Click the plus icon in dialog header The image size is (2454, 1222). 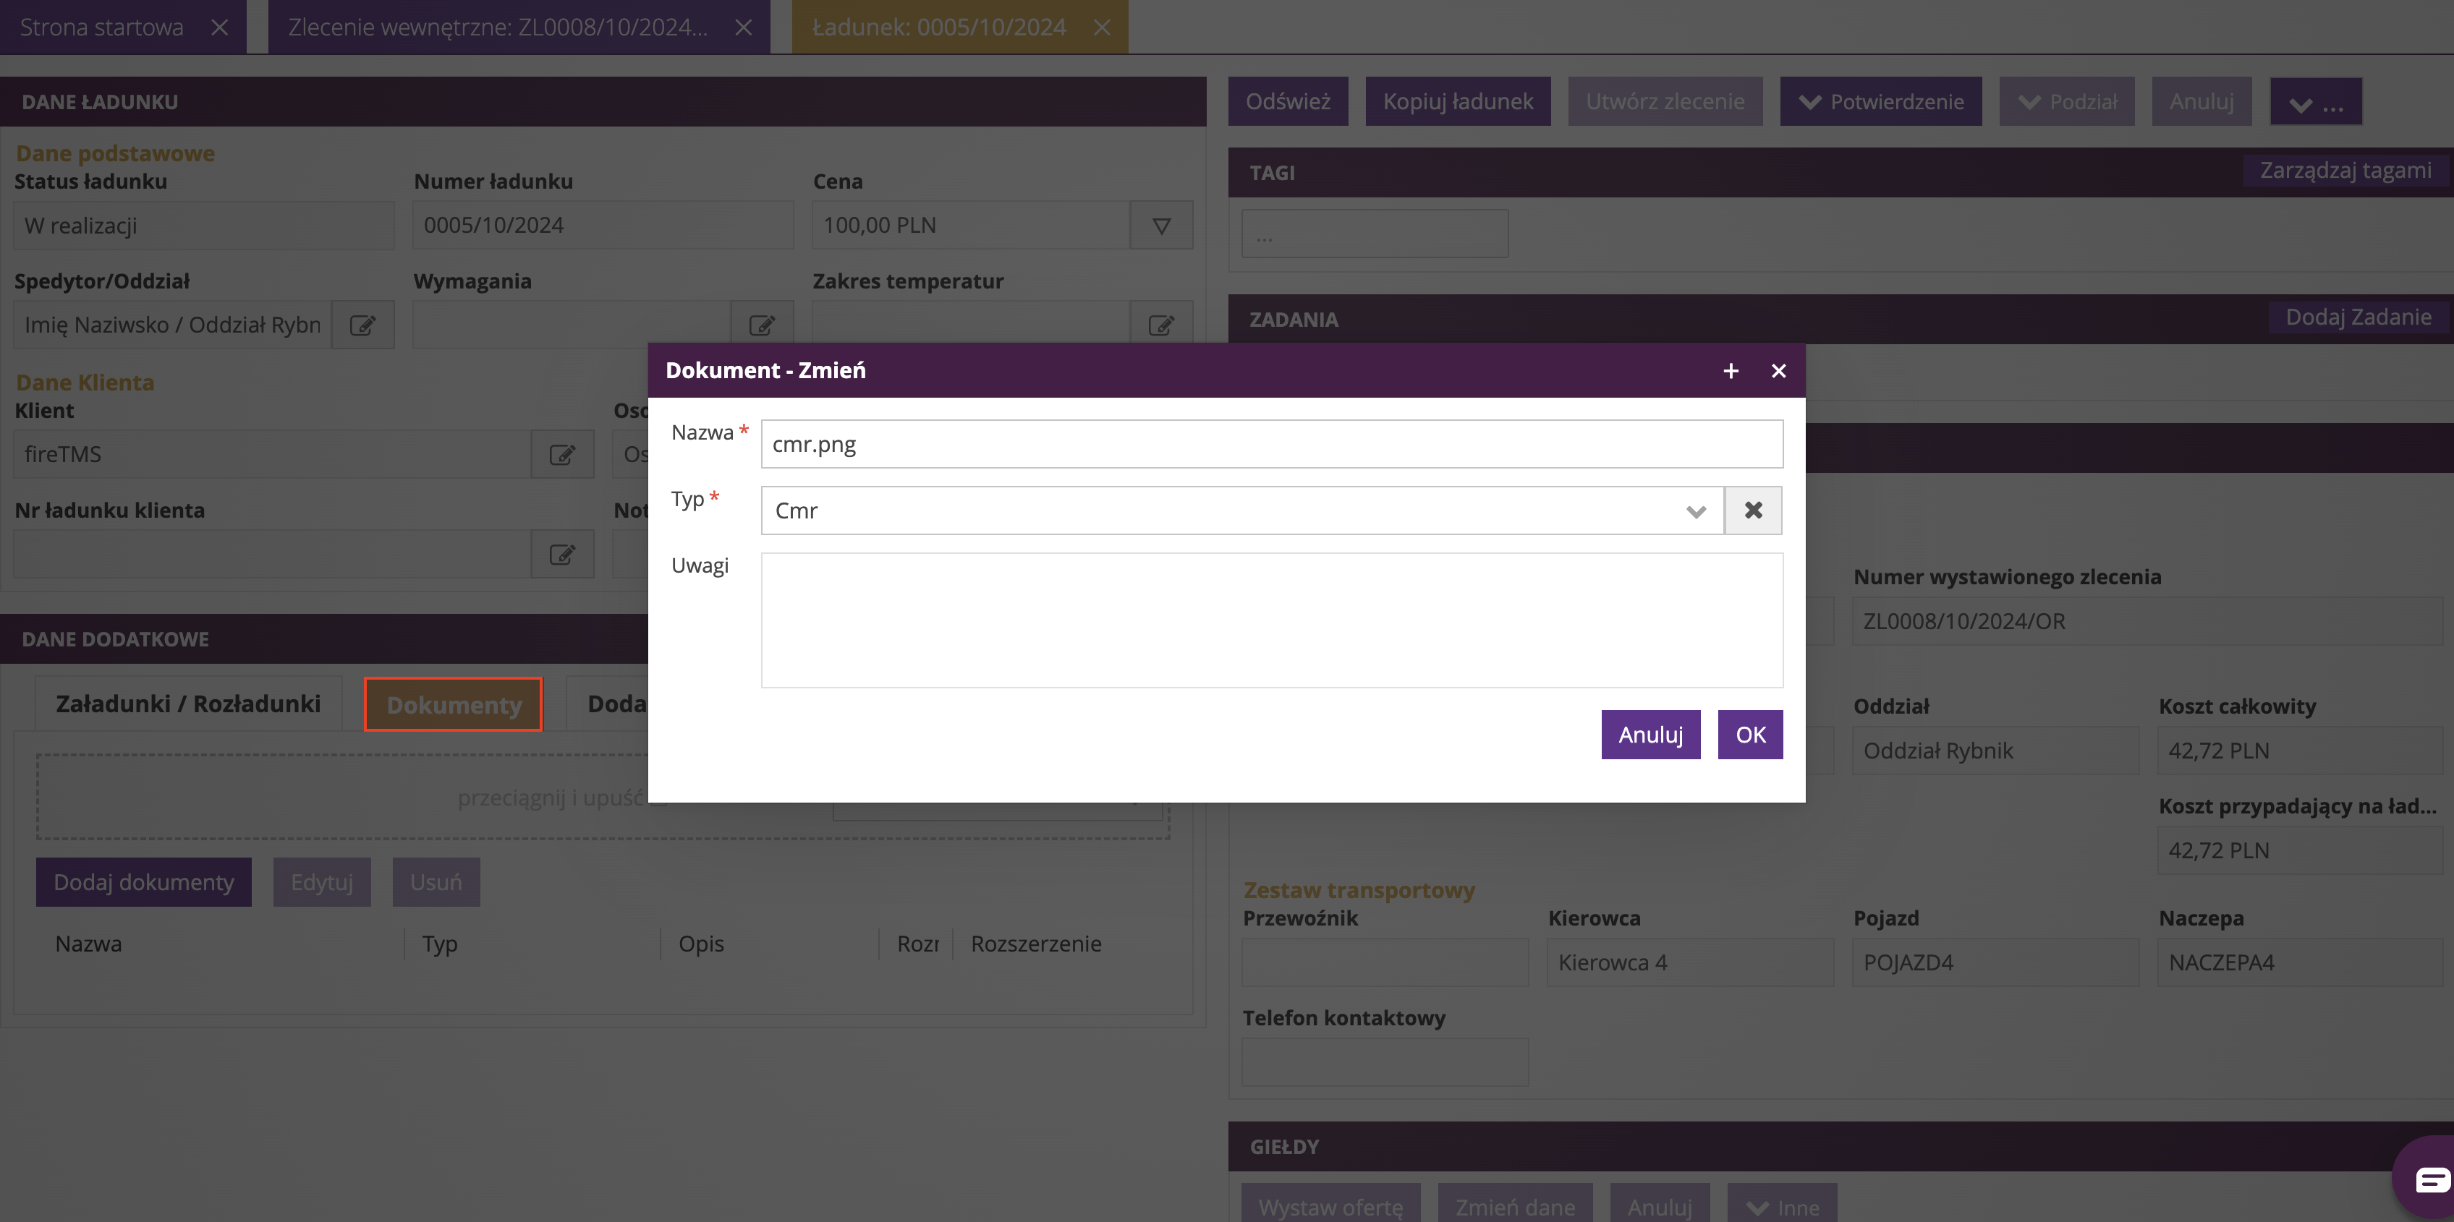pyautogui.click(x=1730, y=370)
